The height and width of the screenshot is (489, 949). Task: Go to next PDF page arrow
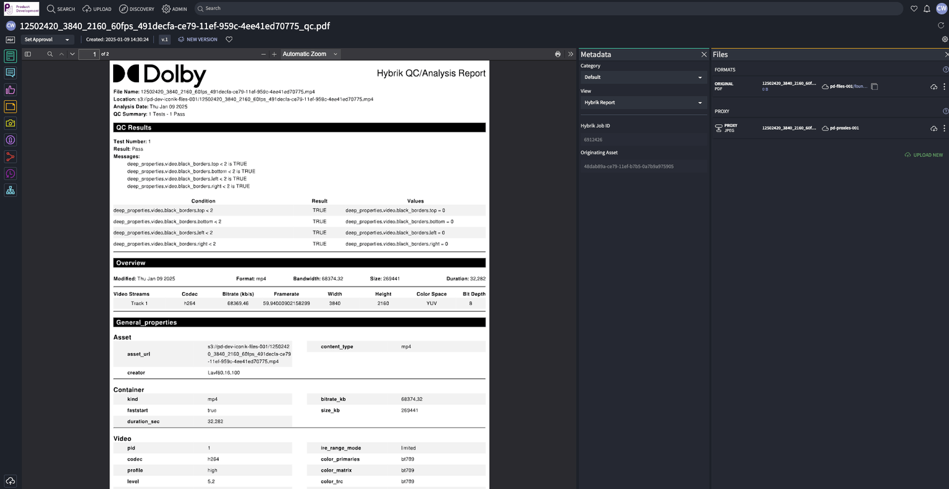[x=72, y=54]
